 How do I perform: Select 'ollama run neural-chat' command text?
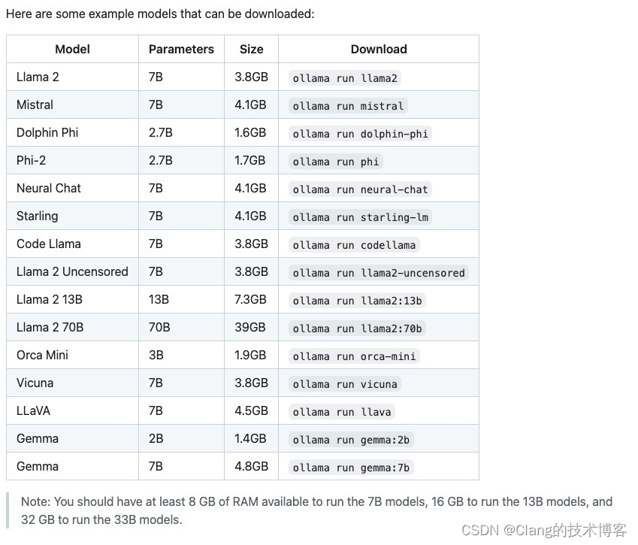tap(360, 189)
